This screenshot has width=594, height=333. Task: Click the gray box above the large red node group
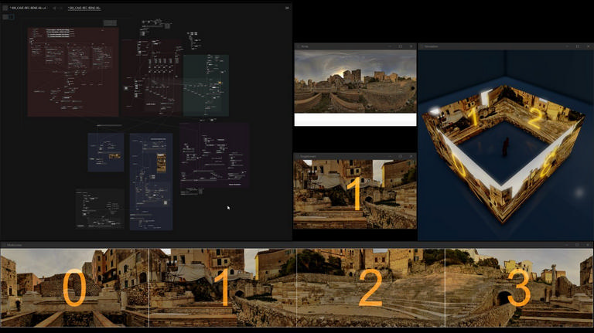pyautogui.click(x=110, y=23)
